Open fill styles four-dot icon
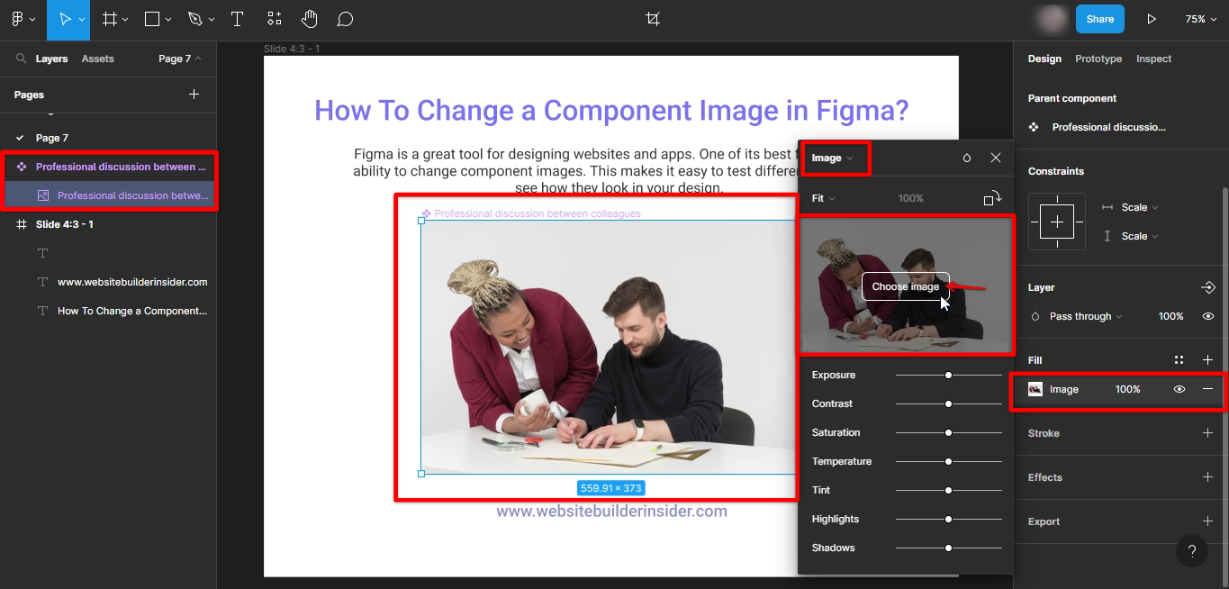The image size is (1229, 589). 1179,360
